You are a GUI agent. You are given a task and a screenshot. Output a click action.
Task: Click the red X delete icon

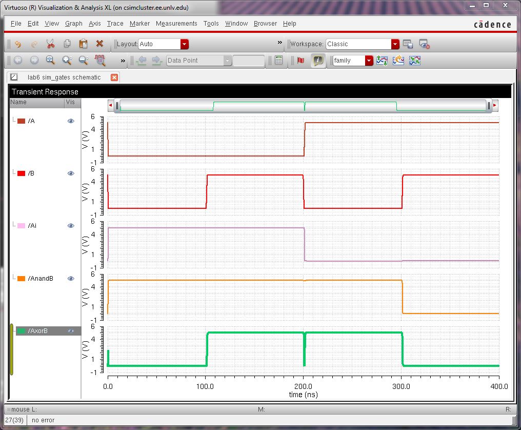99,44
